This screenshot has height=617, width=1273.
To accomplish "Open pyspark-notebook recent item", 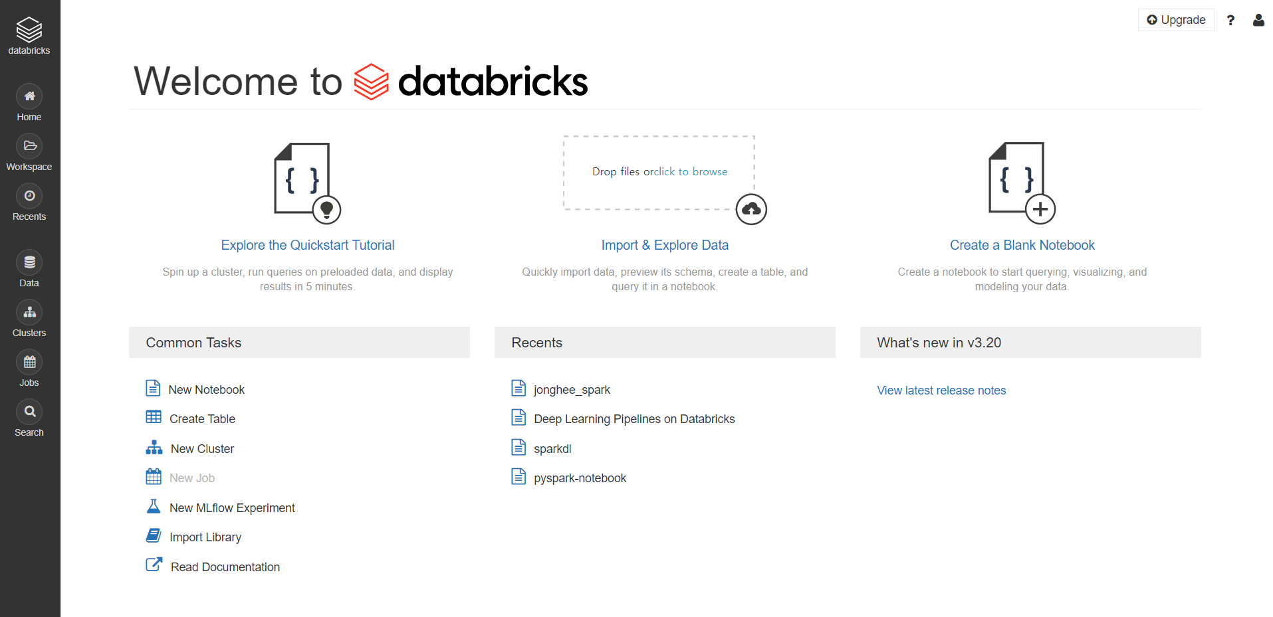I will click(x=580, y=478).
